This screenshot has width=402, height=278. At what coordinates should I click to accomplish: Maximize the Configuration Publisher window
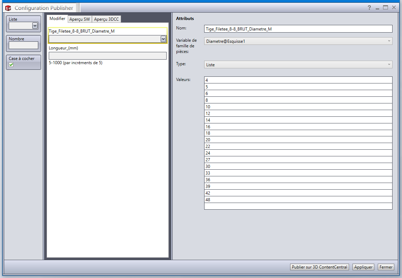(386, 8)
